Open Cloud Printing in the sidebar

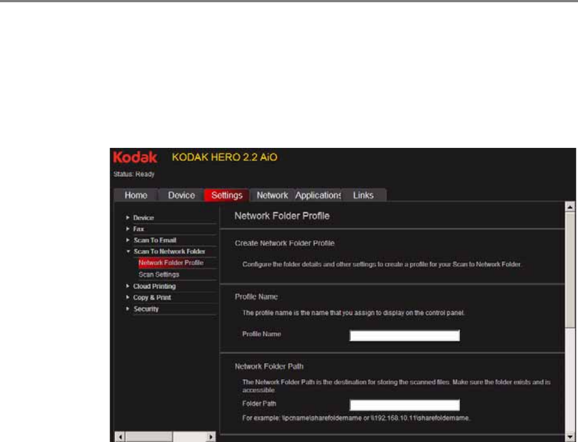[155, 286]
